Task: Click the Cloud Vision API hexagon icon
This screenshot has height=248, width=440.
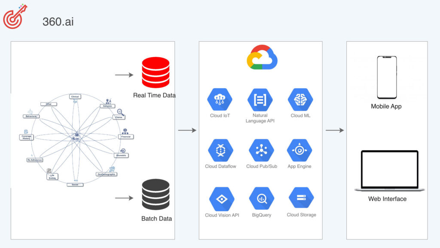Action: pyautogui.click(x=222, y=199)
